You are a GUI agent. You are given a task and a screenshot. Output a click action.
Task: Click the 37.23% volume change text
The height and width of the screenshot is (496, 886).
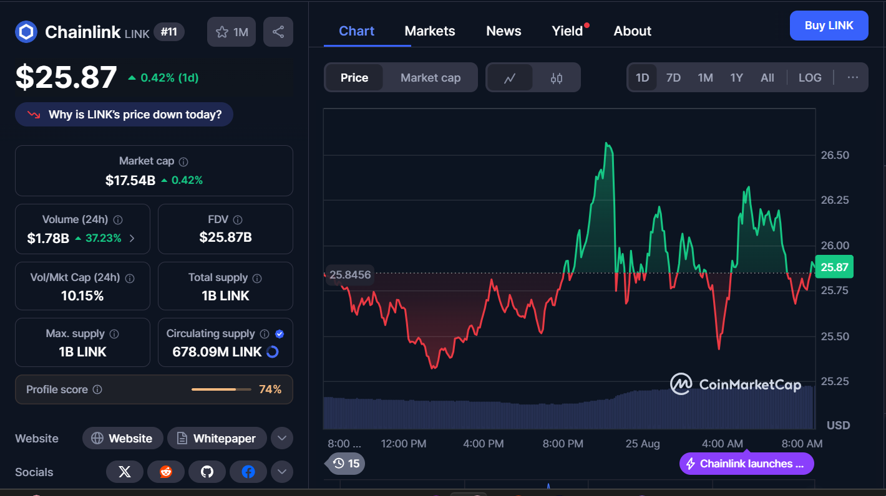tap(103, 238)
